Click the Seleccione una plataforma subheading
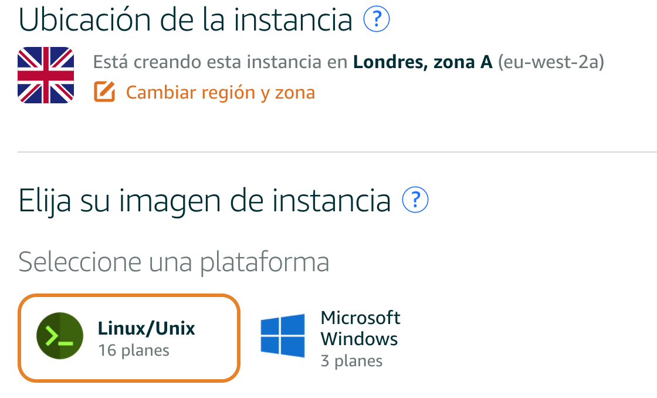657x398 pixels. [174, 262]
